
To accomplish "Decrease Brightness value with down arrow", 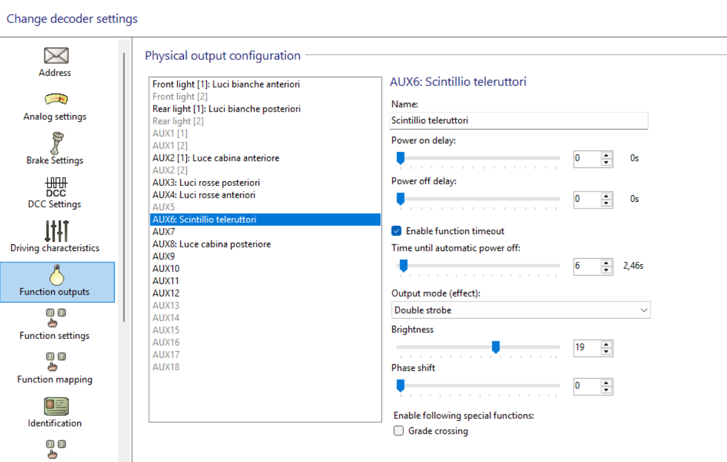I will [606, 352].
